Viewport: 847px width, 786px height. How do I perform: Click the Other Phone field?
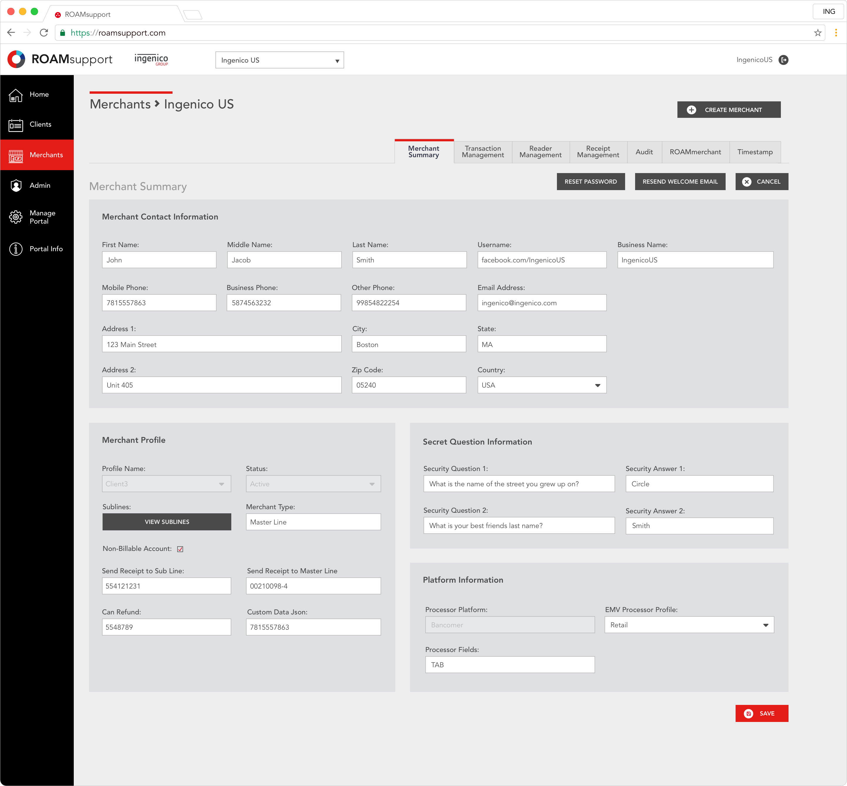pos(409,303)
